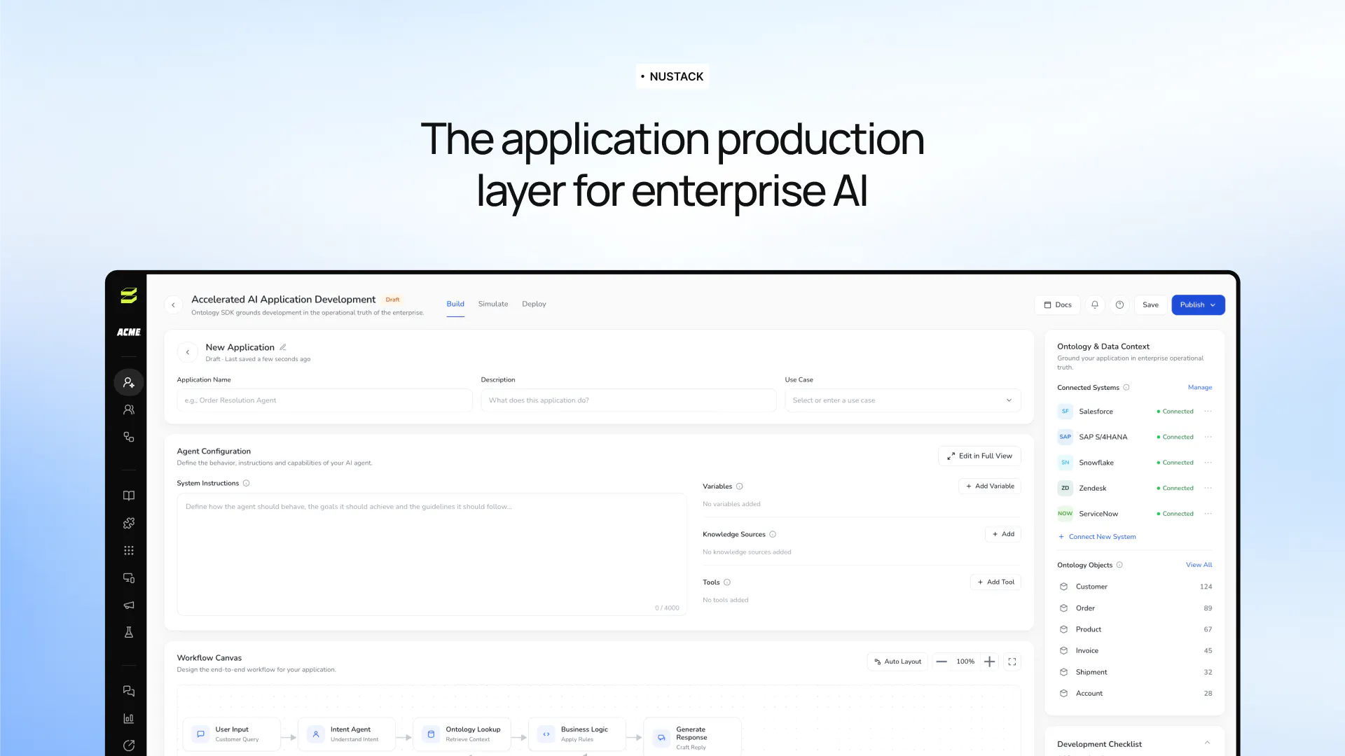
Task: Click the Save button
Action: pos(1150,304)
